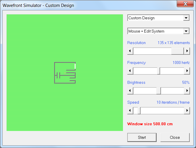Click the 10 iterations / frame value
The width and height of the screenshot is (196, 148).
pos(173,102)
